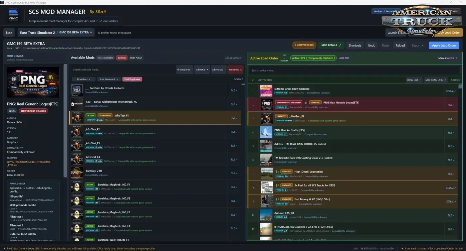Click the _AfroTest_F1 icon in Available Mods

(x=77, y=118)
